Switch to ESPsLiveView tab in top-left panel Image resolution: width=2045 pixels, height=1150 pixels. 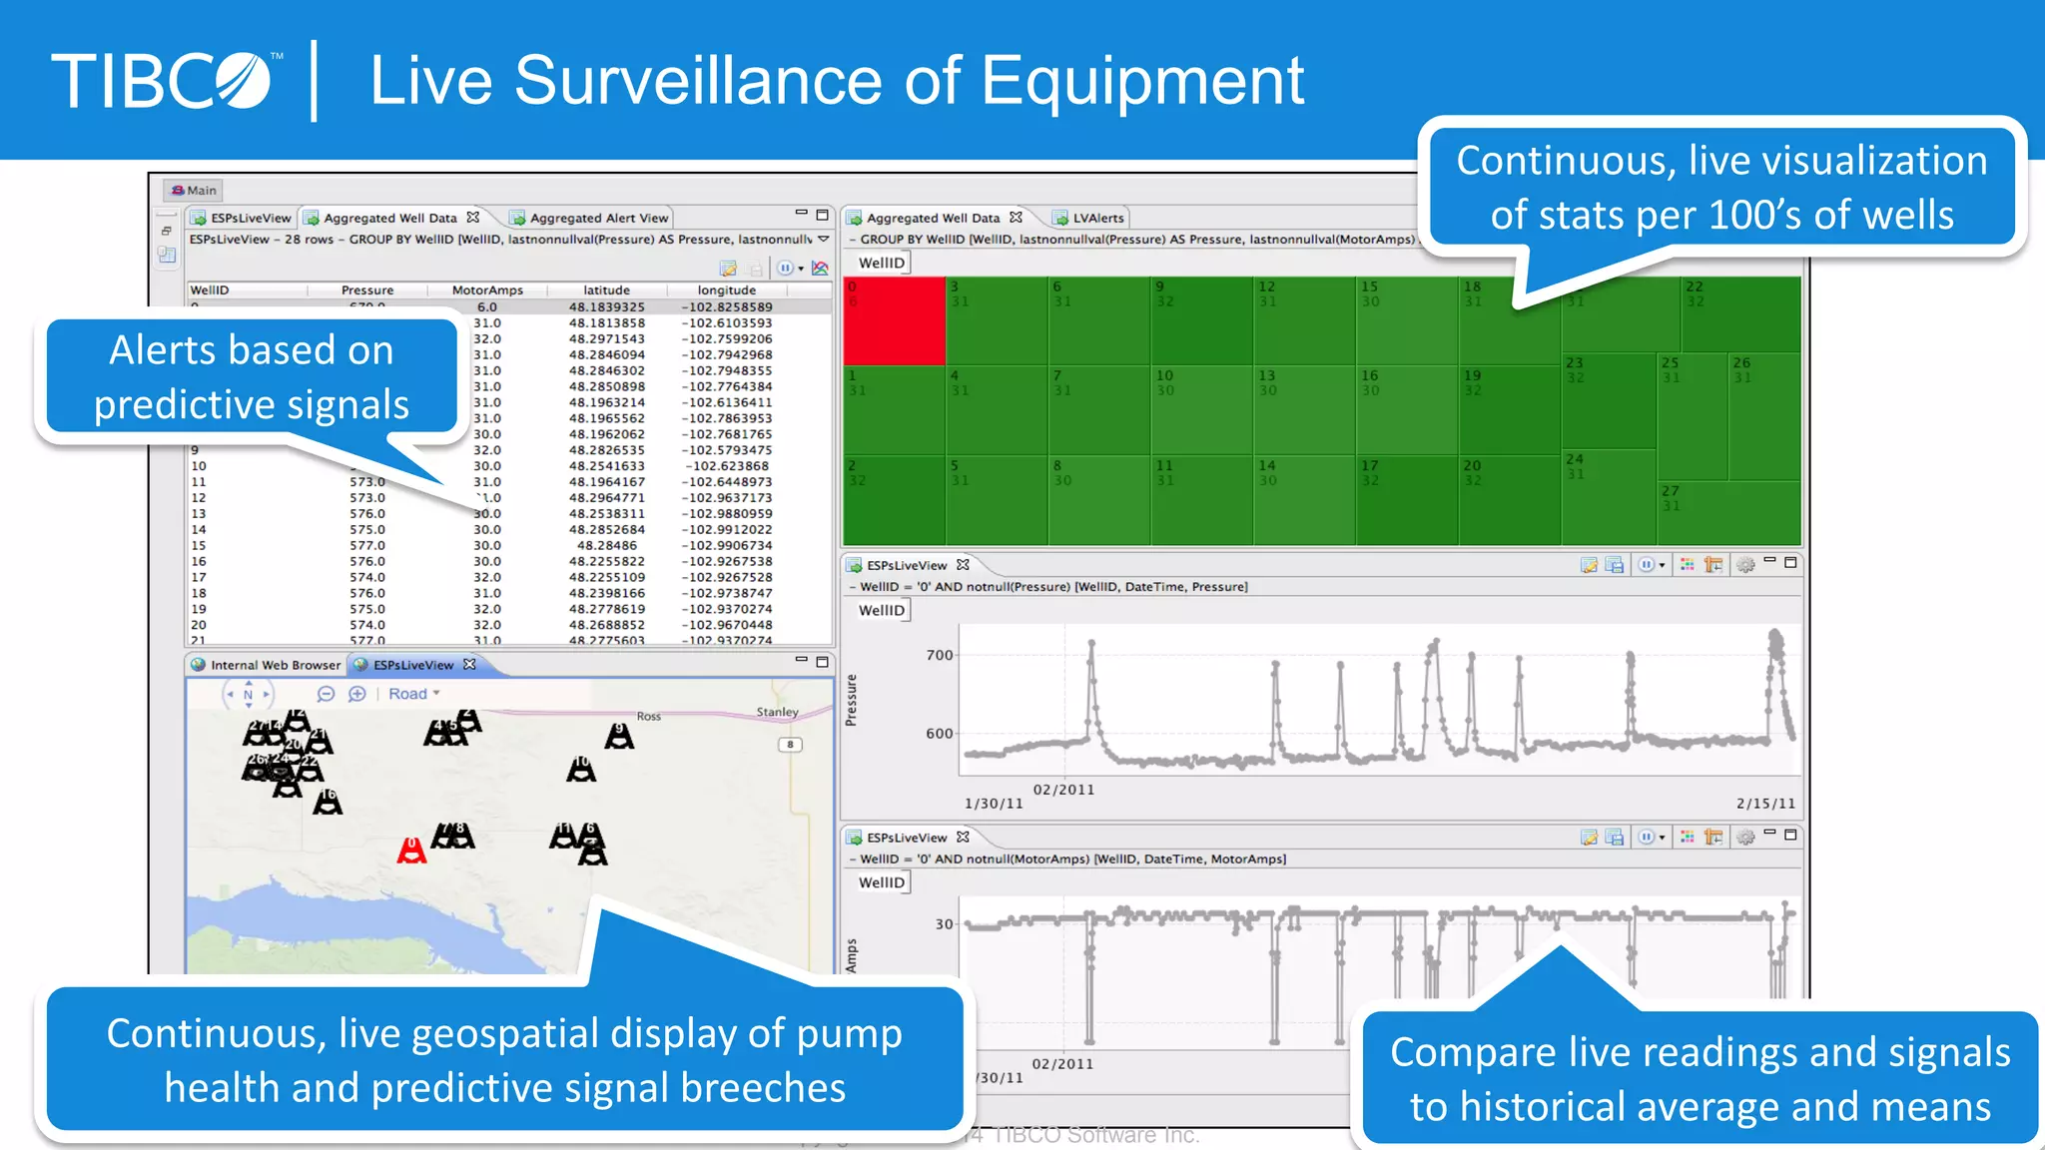click(242, 218)
